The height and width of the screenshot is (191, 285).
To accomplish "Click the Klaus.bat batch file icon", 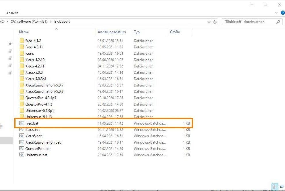I will click(22, 129).
